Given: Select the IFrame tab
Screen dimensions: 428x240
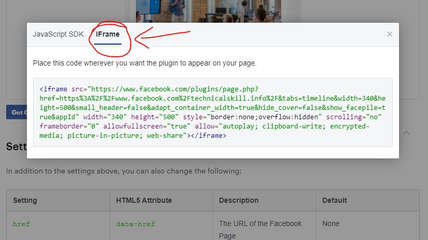Looking at the screenshot, I should pyautogui.click(x=108, y=35).
